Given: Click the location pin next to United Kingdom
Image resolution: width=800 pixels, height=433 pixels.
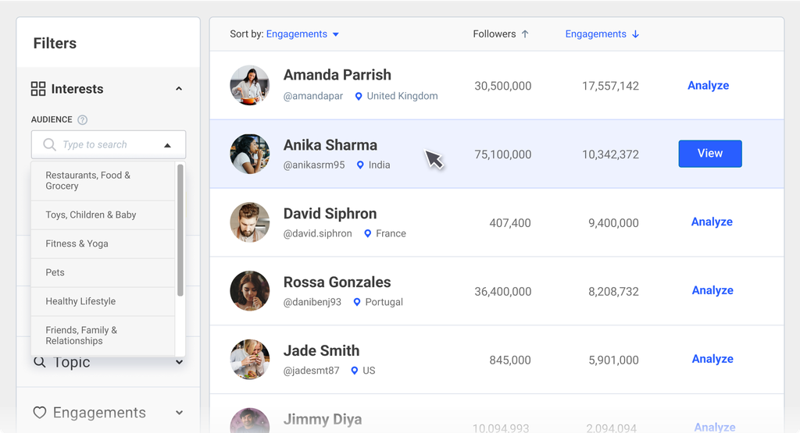Looking at the screenshot, I should coord(359,96).
